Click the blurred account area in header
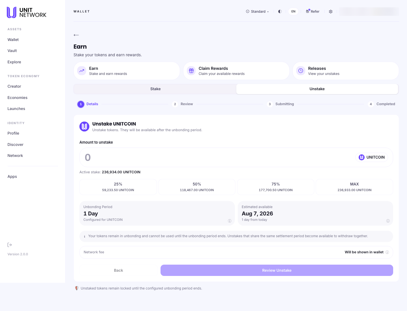This screenshot has height=311, width=407. point(369,12)
